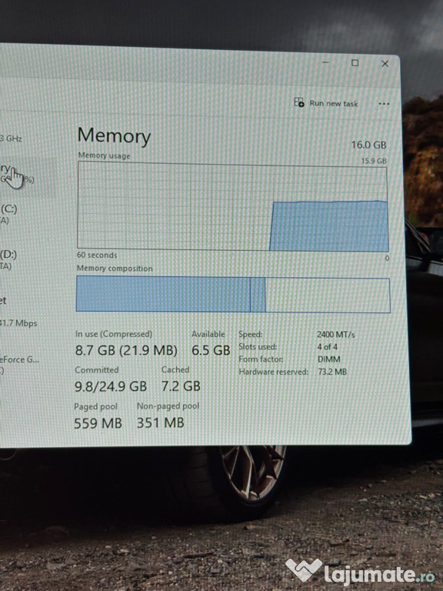Click the Memory usage graph area
Image resolution: width=443 pixels, height=591 pixels.
tap(233, 206)
